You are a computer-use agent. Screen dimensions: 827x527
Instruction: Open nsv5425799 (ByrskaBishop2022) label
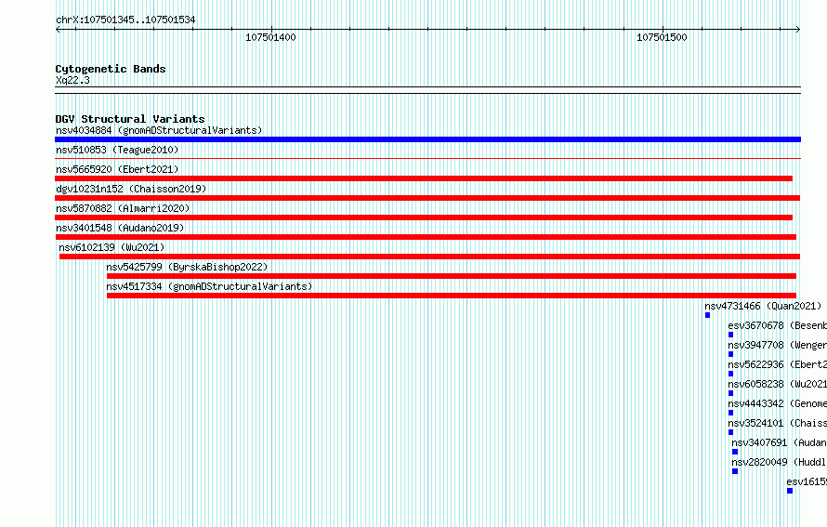[187, 267]
